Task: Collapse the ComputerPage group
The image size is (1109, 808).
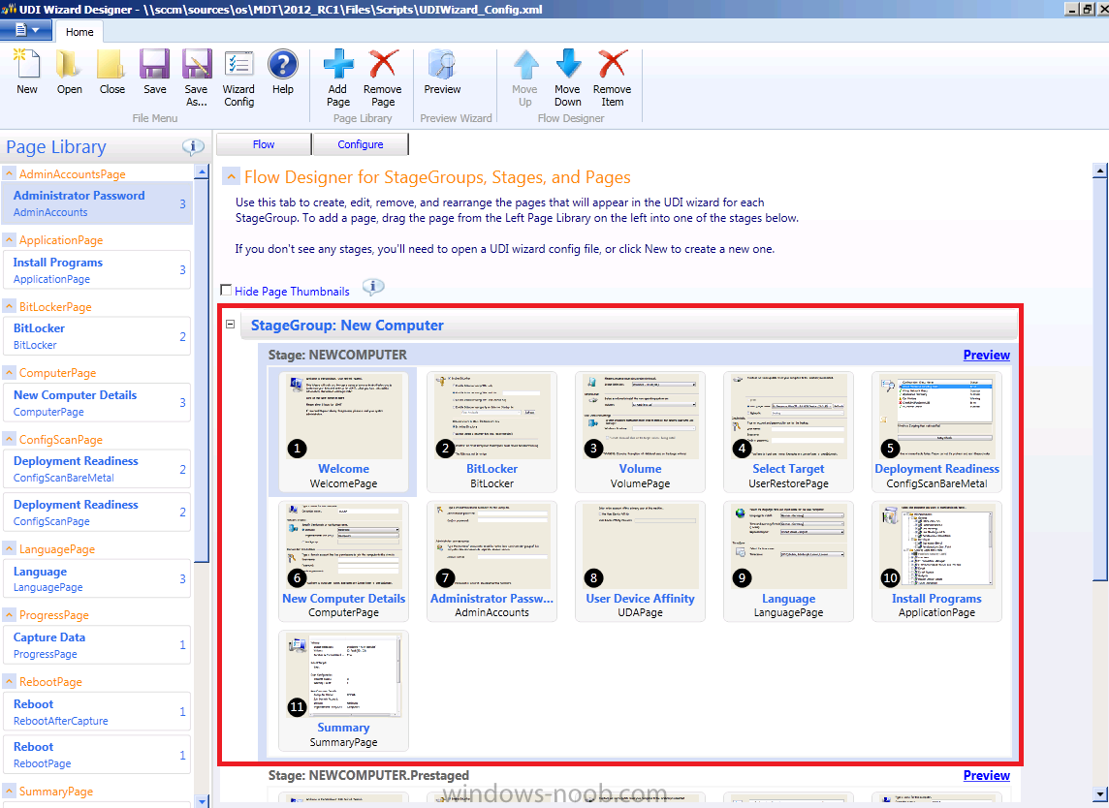Action: click(x=9, y=372)
